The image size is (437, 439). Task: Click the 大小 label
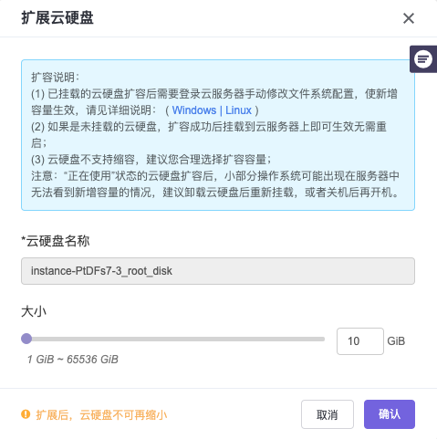[x=34, y=311]
